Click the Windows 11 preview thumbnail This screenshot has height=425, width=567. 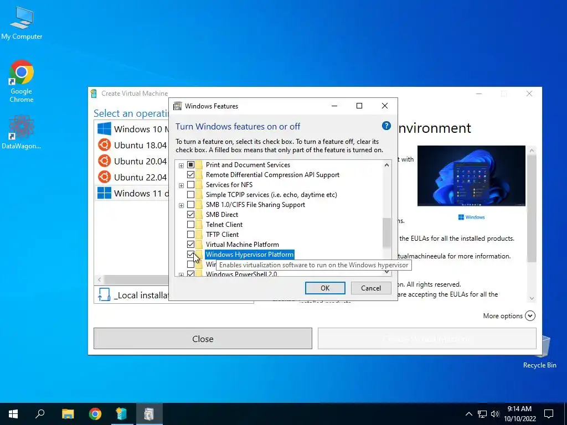(471, 175)
